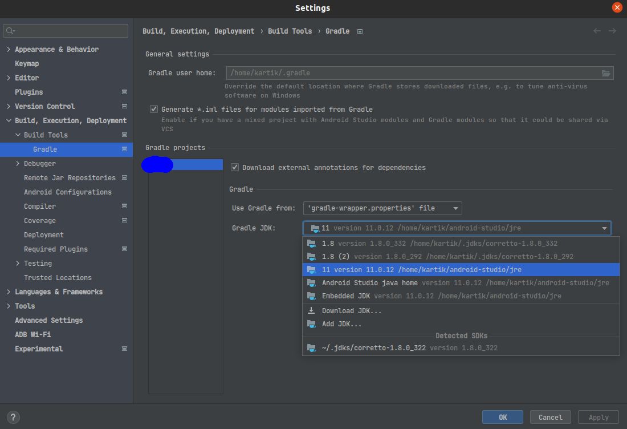Click the project-level icon beside Remote Jar Repositories
Screen dimensions: 627x429
point(124,177)
